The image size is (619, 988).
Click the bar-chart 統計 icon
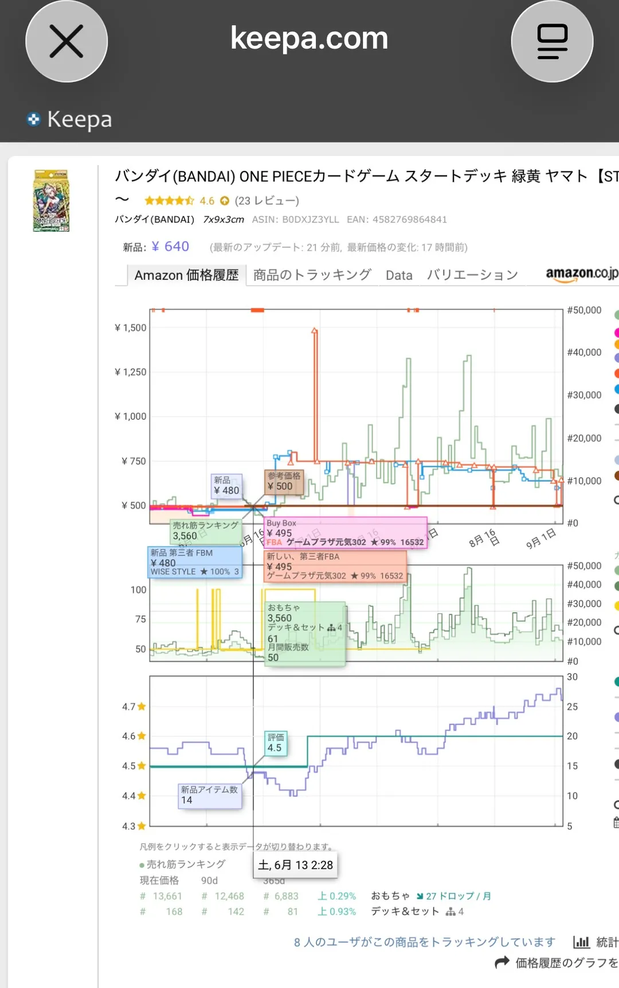coord(581,942)
